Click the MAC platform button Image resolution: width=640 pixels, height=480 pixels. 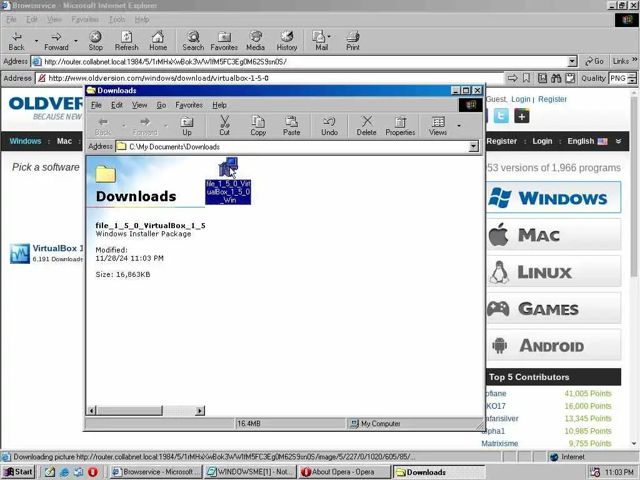tap(554, 235)
